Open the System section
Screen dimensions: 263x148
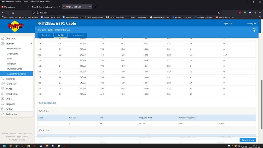[9, 109]
